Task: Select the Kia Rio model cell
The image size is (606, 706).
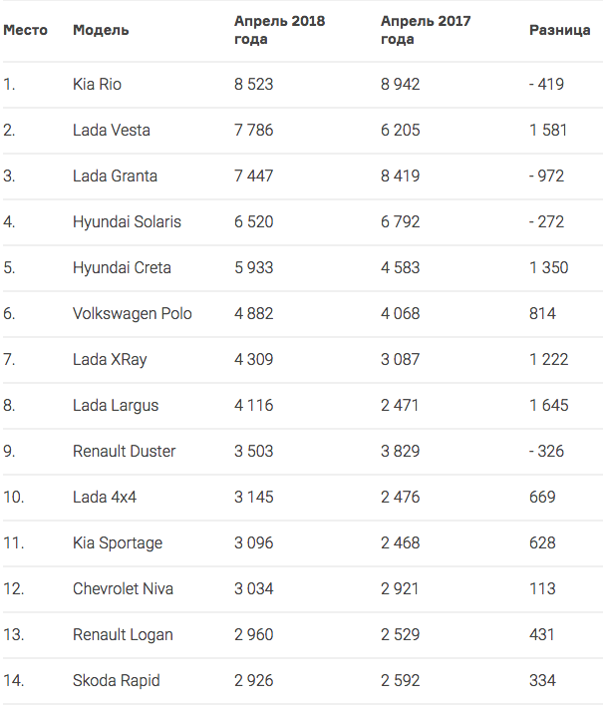Action: (97, 84)
